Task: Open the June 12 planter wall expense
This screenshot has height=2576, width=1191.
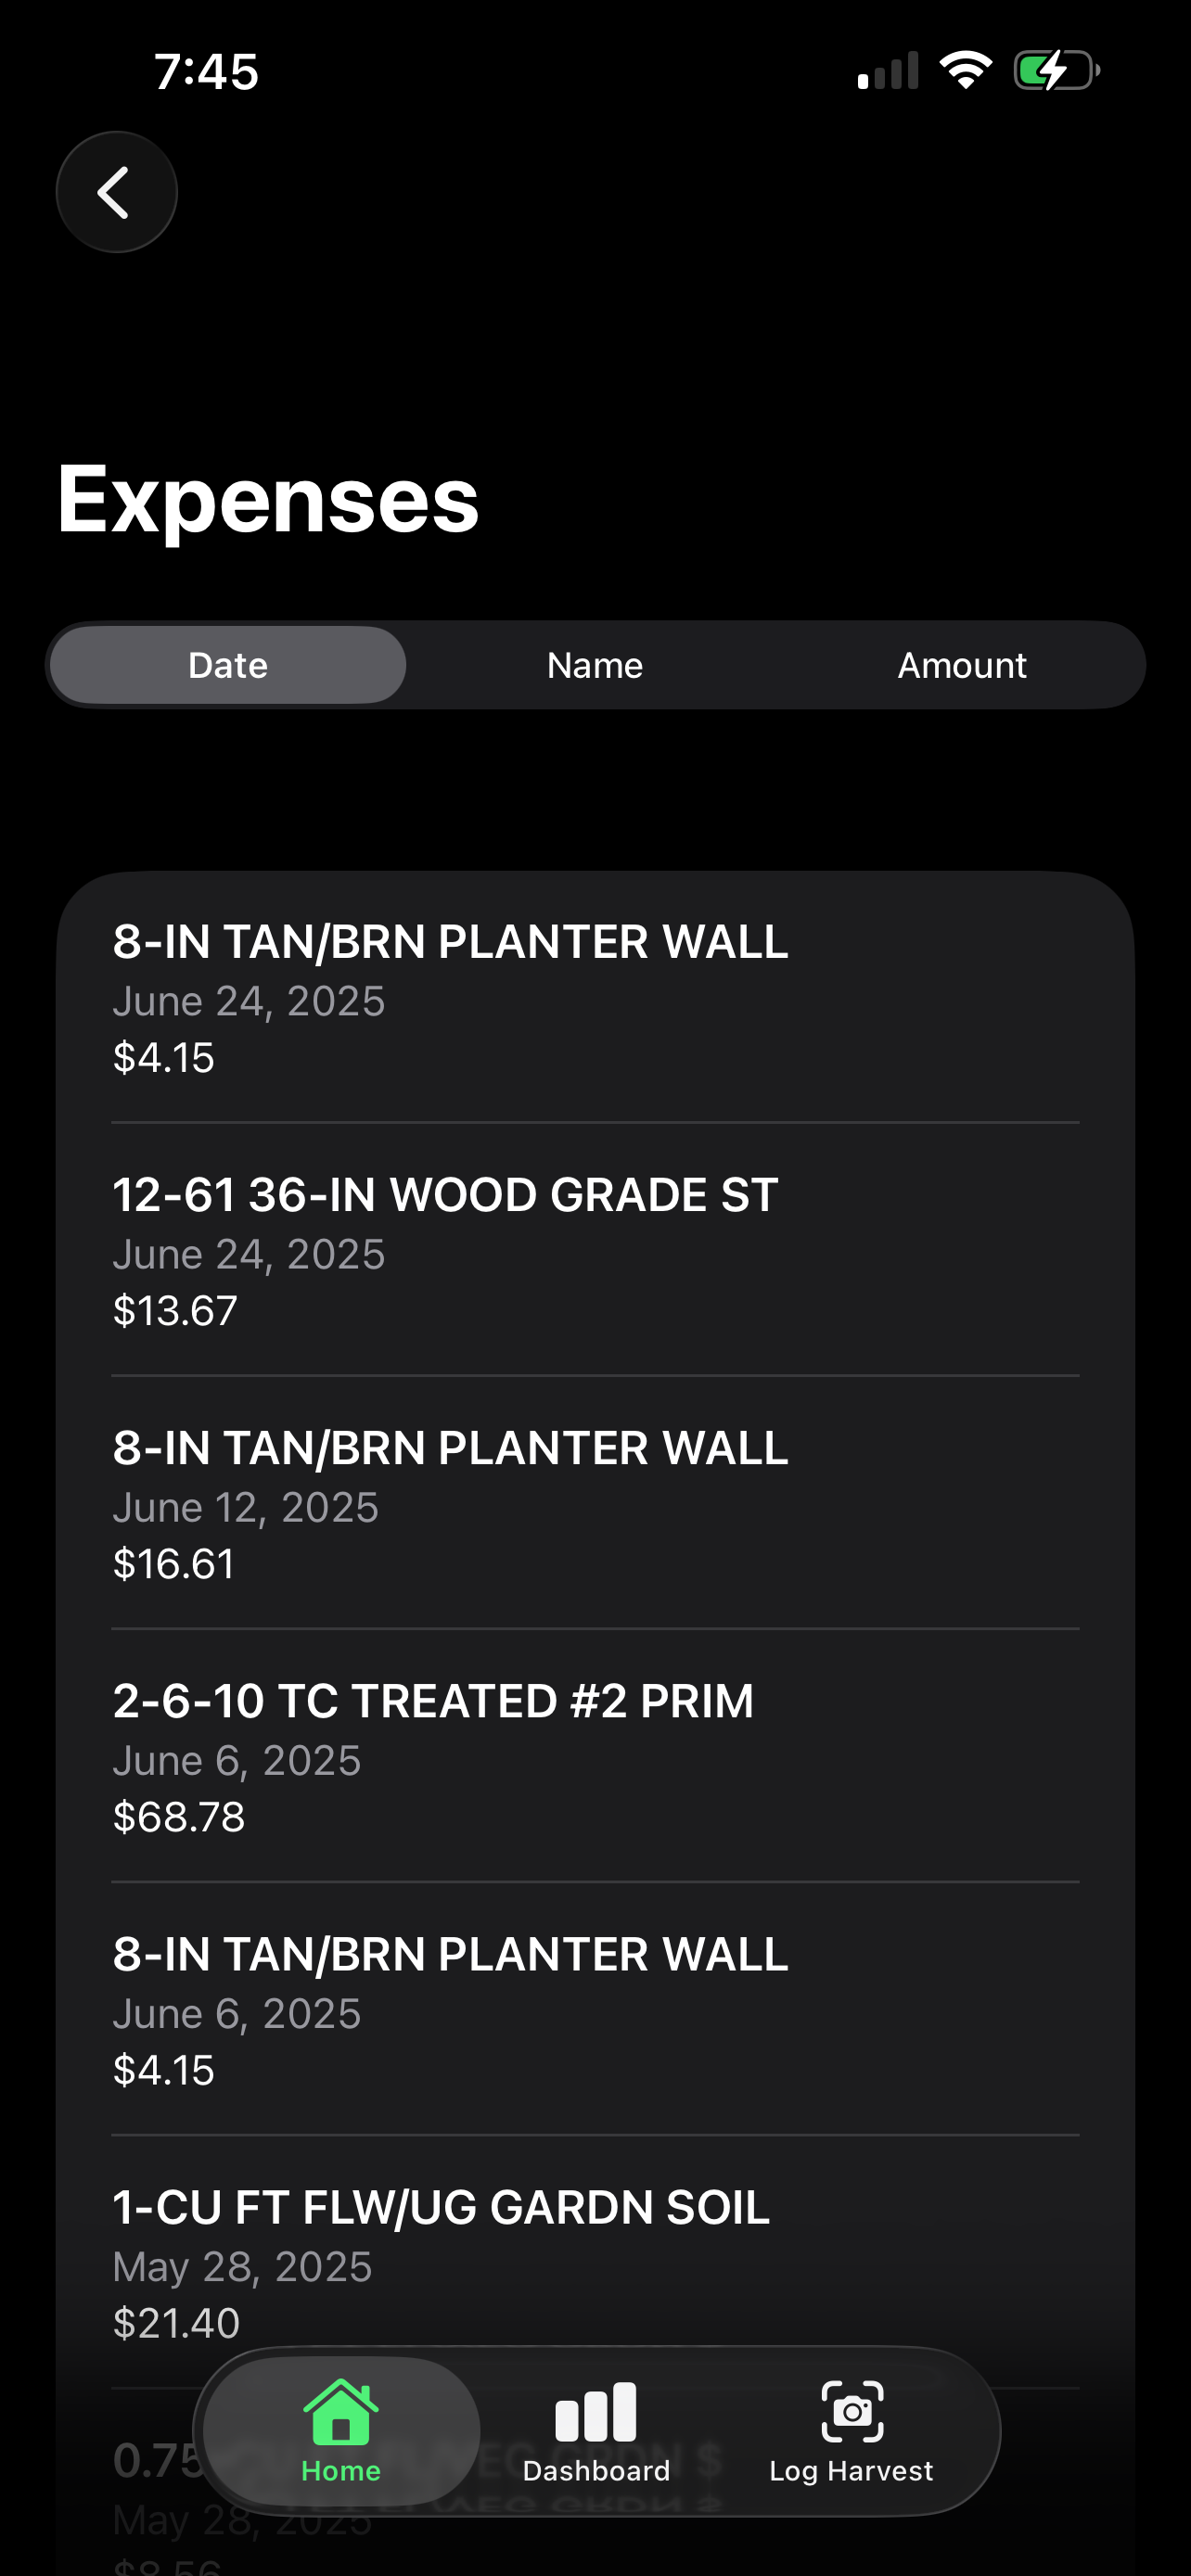Action: click(595, 1503)
